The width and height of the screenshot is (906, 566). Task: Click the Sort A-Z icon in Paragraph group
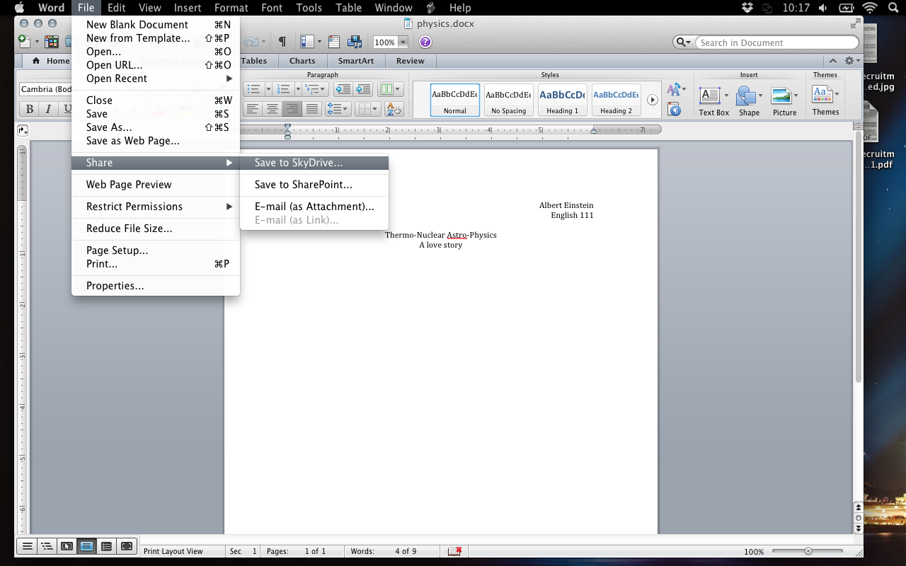click(394, 109)
